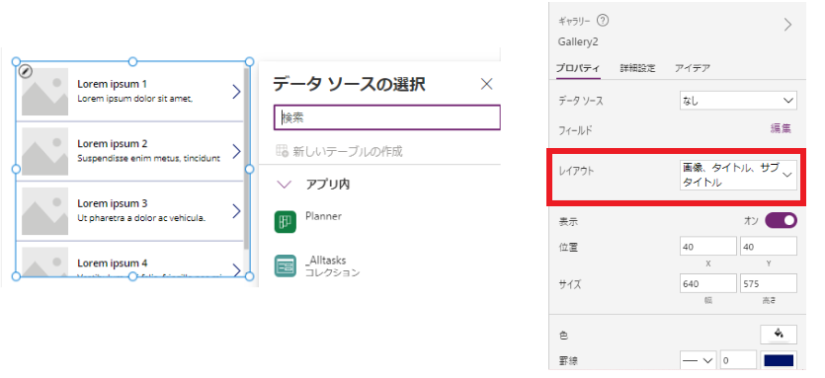Click arrow next to Lorem ipsum 1

pos(236,92)
